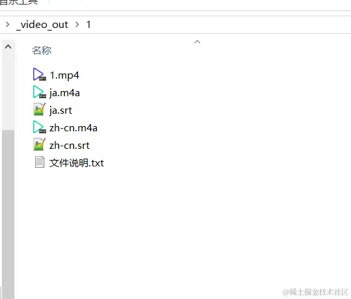
Task: Select the 1.mp4 video file icon
Action: (40, 75)
